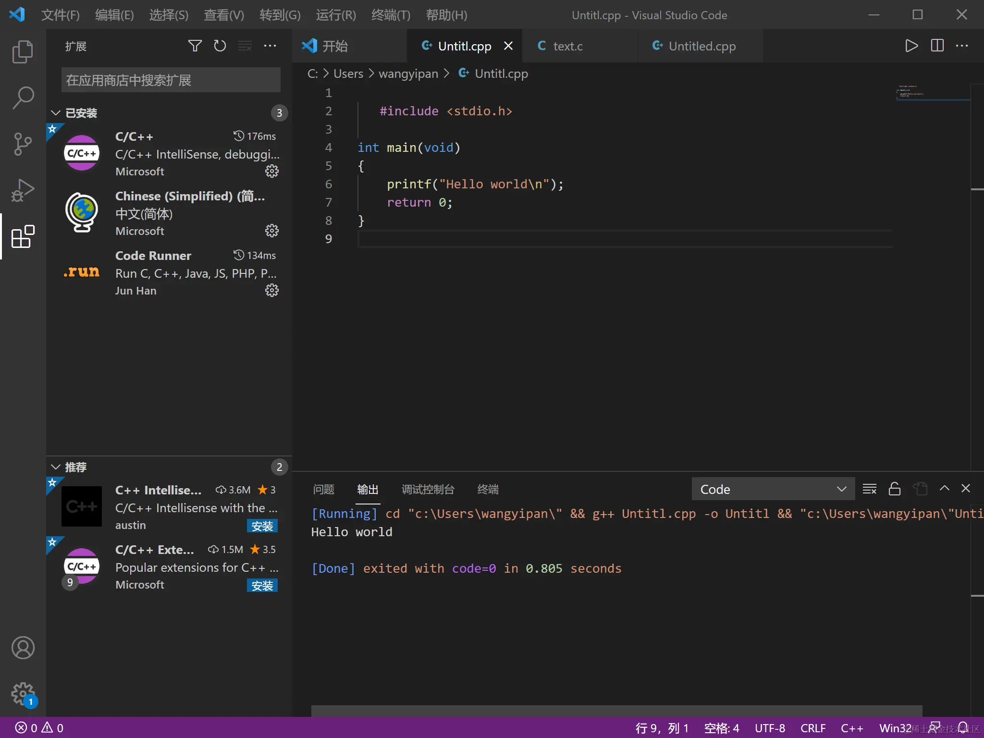
Task: Open the Search view icon
Action: coord(23,98)
